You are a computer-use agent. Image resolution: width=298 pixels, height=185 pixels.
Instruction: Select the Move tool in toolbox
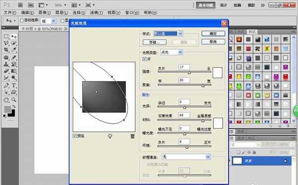(14, 36)
